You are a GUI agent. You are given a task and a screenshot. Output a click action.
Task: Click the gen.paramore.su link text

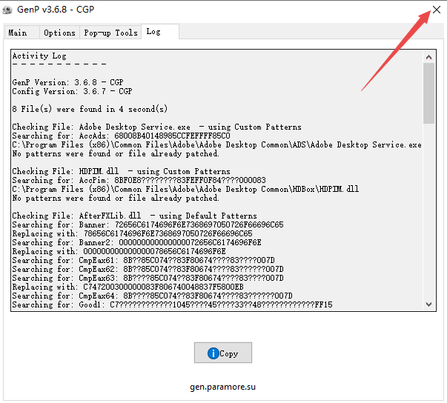(x=223, y=387)
